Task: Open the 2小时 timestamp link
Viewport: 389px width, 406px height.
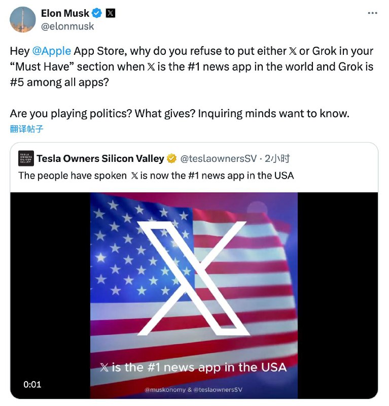Action: [277, 159]
